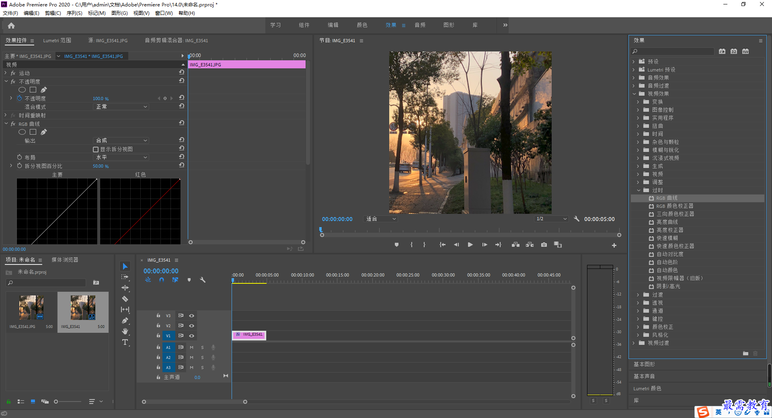Screen dimensions: 772x418
Task: Select the Hand tool
Action: coord(125,331)
